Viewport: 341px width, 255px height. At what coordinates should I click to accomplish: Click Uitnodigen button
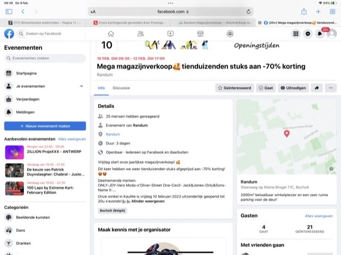coord(293,88)
